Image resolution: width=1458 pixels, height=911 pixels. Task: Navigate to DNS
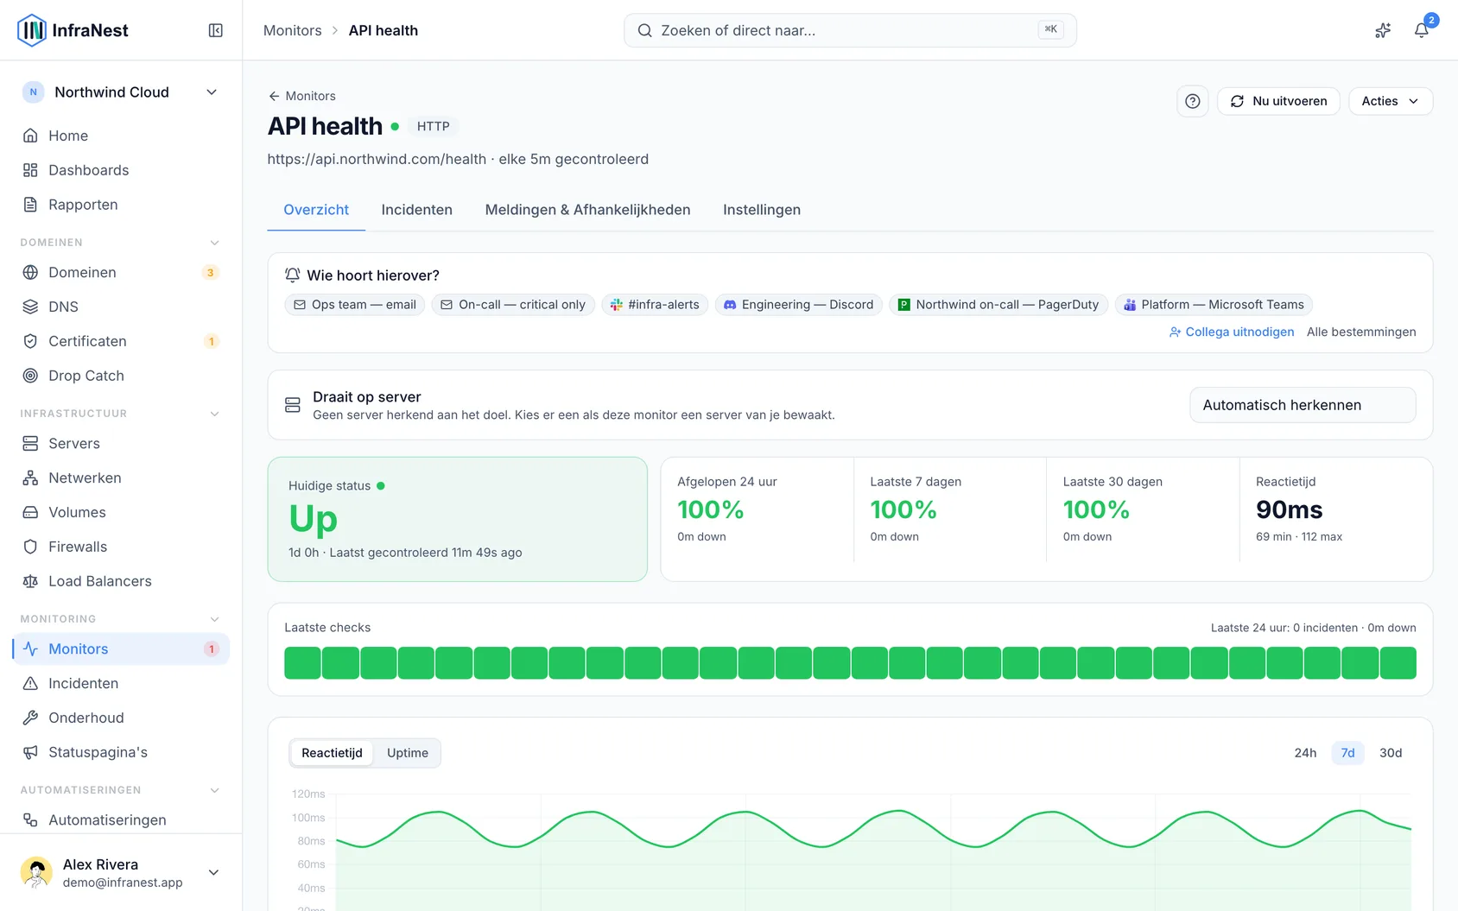[121, 307]
